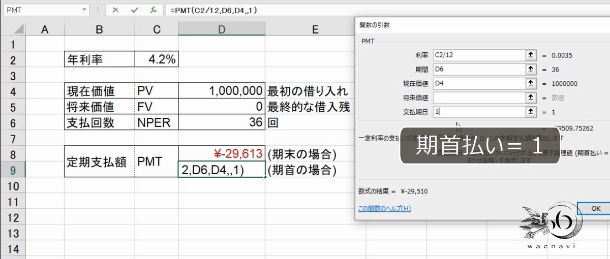Click cell labeled 定期支払額
The height and width of the screenshot is (259, 610).
coord(100,162)
